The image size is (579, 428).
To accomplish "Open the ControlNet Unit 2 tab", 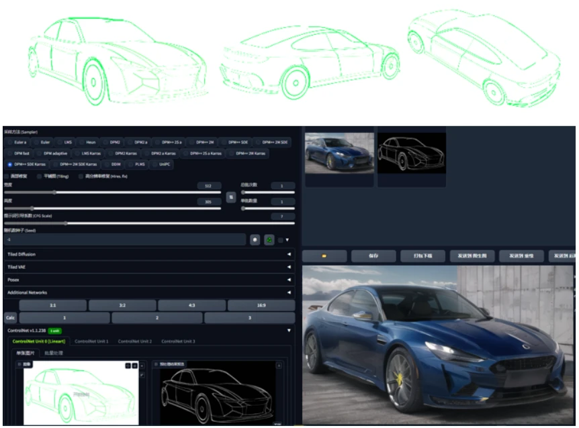I will click(135, 341).
